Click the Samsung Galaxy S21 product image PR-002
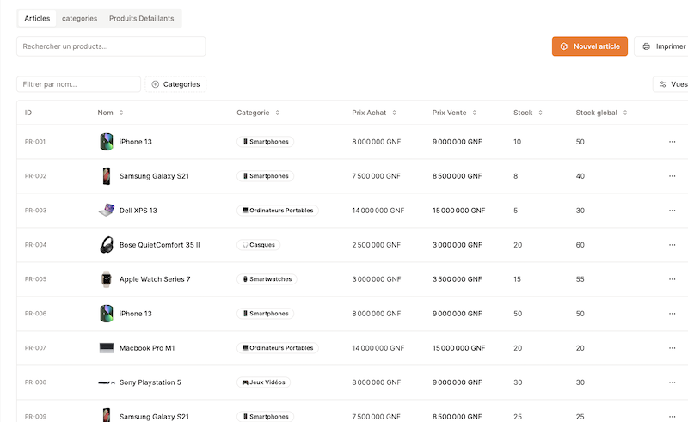The height and width of the screenshot is (422, 688). (x=107, y=176)
